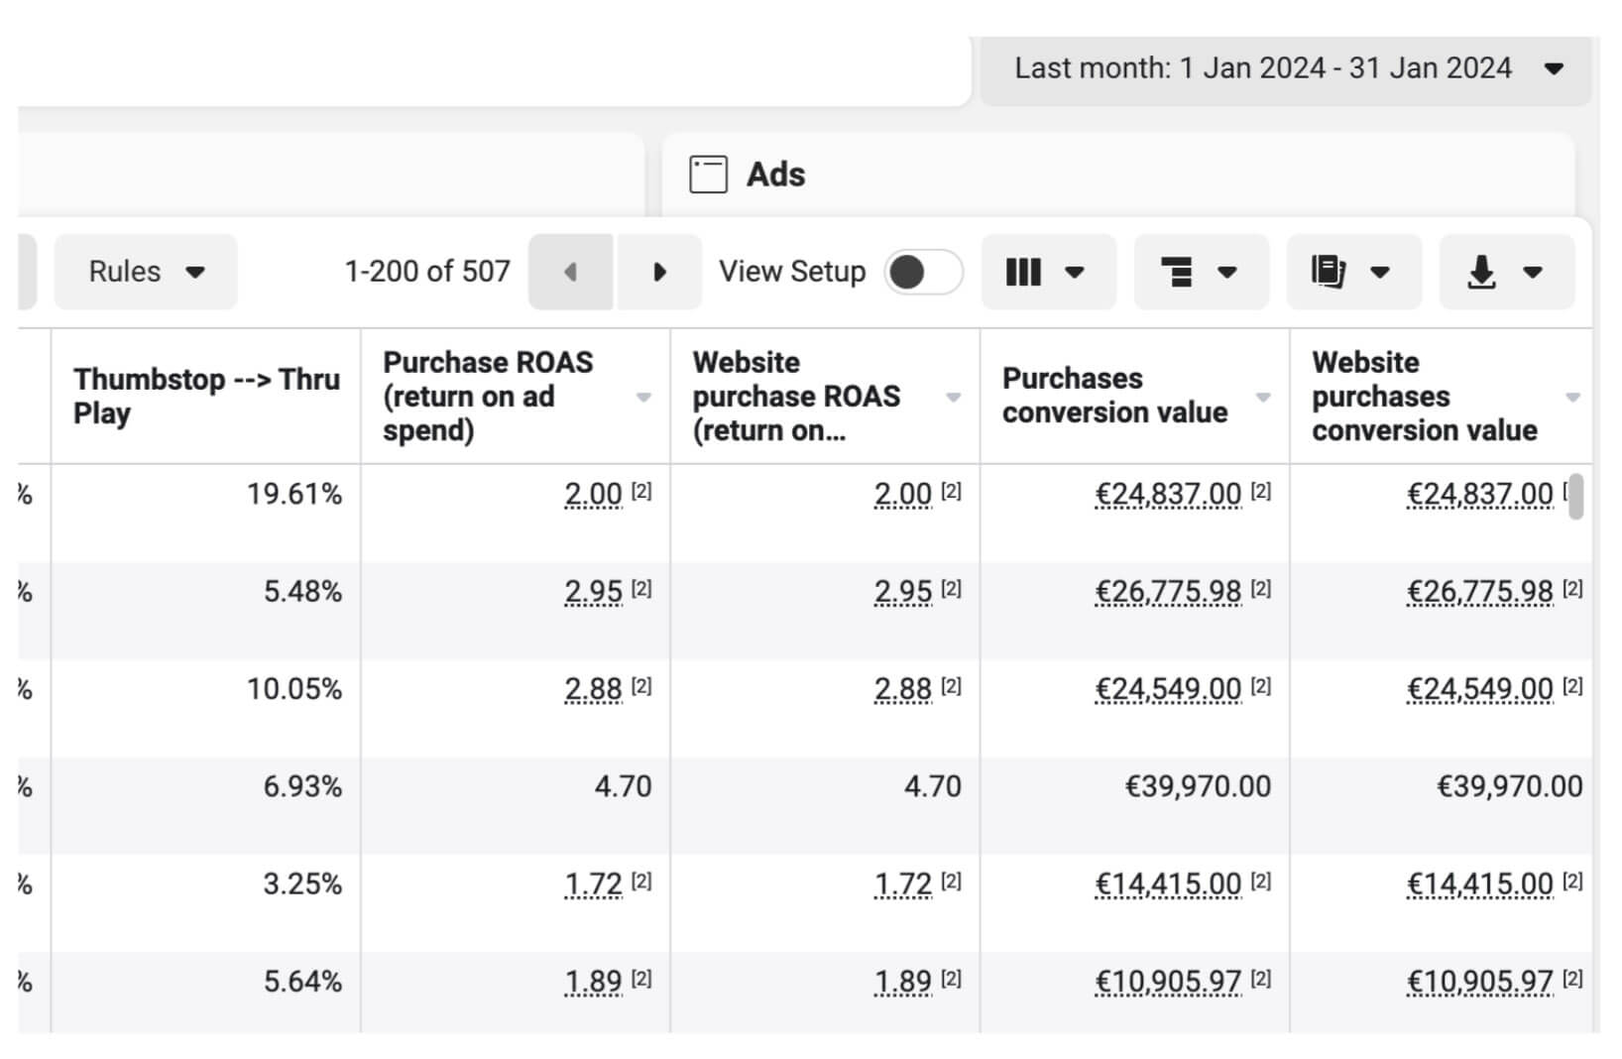Open Purchase ROAS column sort arrow
The height and width of the screenshot is (1059, 1622).
(x=643, y=398)
